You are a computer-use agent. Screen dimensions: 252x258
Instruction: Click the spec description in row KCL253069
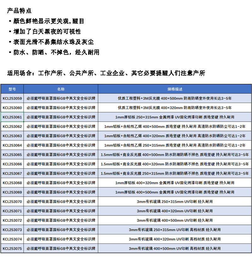pyautogui.click(x=175, y=192)
